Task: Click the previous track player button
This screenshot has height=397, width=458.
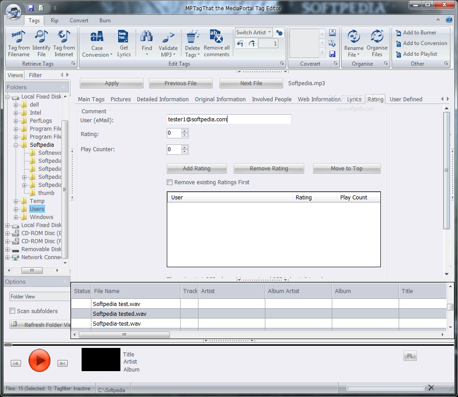Action: [x=16, y=364]
